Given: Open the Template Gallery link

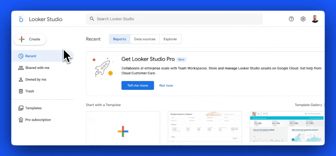Looking at the screenshot, I should (308, 105).
